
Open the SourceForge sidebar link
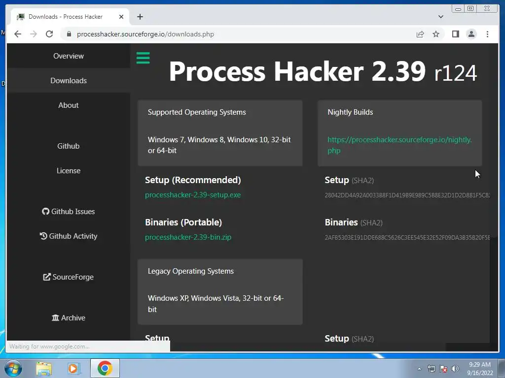point(69,277)
